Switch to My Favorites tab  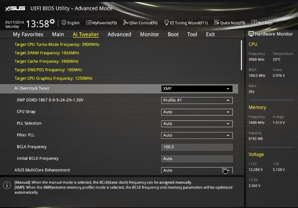28,34
